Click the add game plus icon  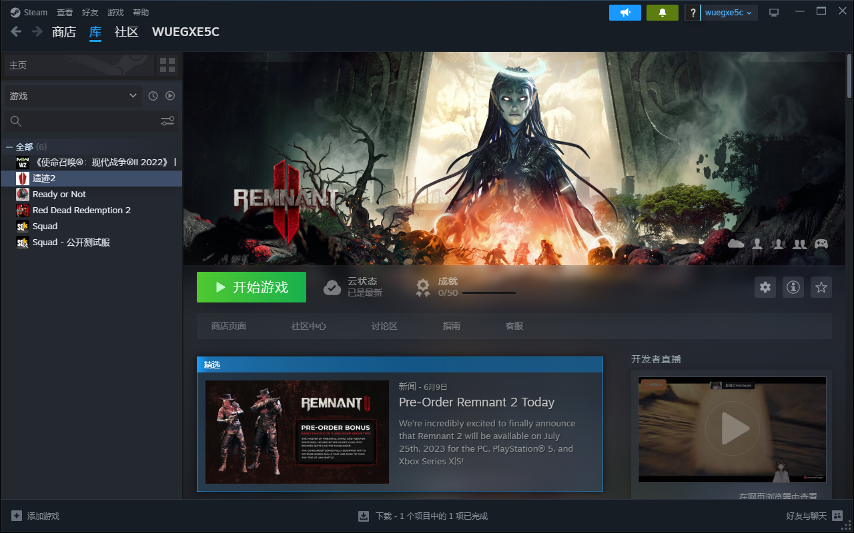pyautogui.click(x=17, y=516)
